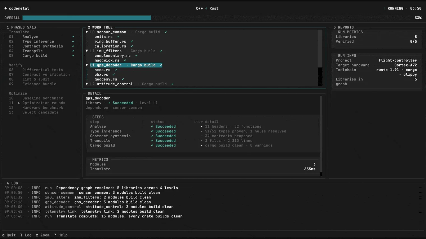The height and width of the screenshot is (239, 426).
Task: Click the Library Succeeded status checkmark in Detail
Action: (109, 103)
